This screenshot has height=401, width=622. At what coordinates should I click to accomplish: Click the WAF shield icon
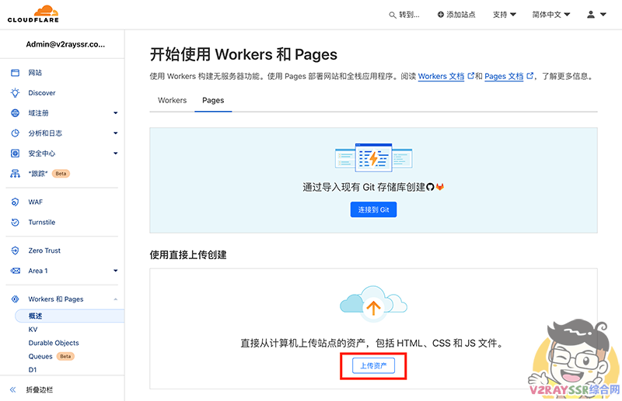[x=15, y=202]
